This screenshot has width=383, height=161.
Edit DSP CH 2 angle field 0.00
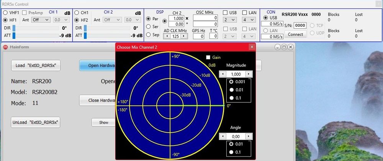click(x=176, y=24)
